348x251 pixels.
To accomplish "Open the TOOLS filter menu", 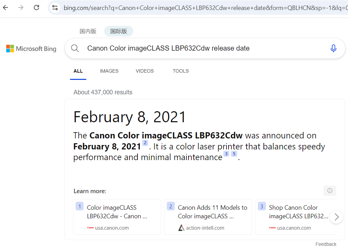I will [181, 71].
